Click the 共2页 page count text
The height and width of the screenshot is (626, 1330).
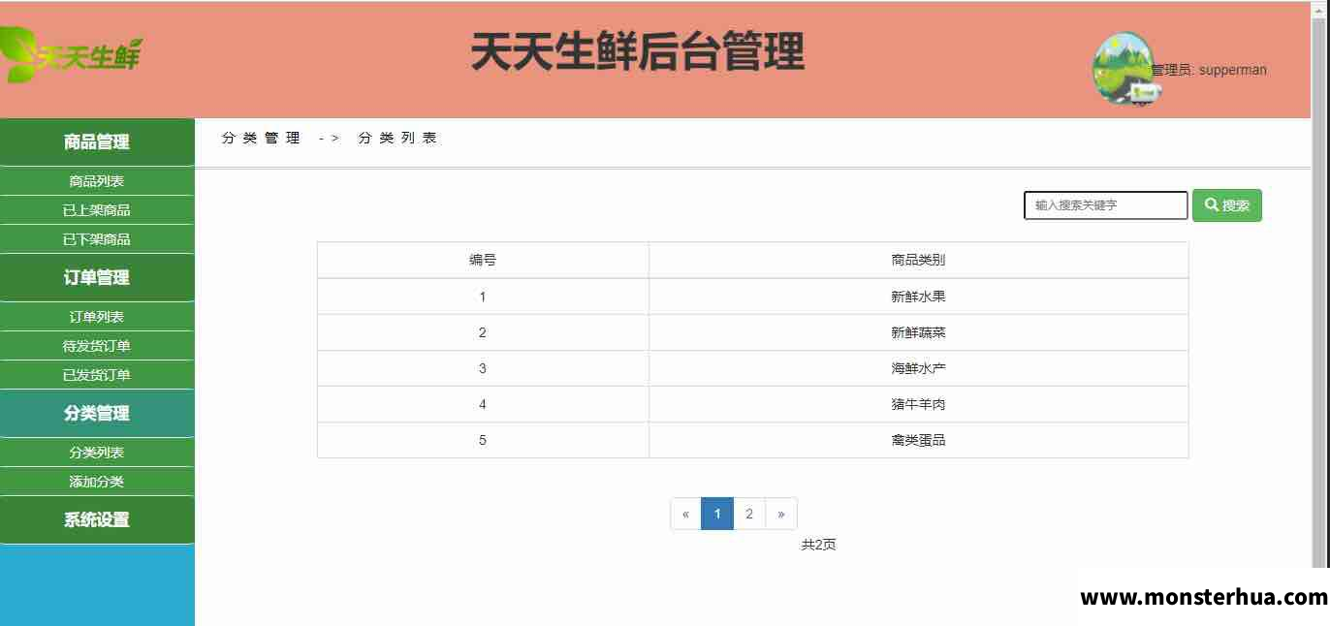click(818, 545)
